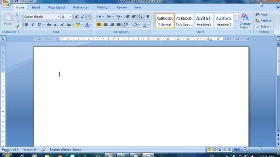This screenshot has height=157, width=280.
Task: Toggle bold formatting
Action: [26, 24]
